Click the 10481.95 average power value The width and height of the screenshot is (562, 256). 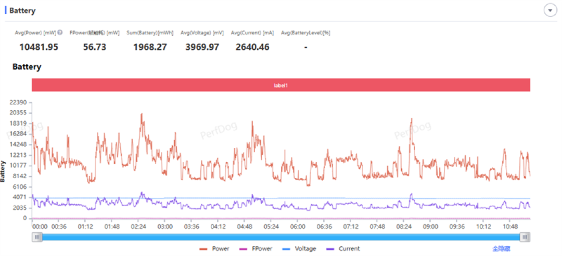click(39, 47)
